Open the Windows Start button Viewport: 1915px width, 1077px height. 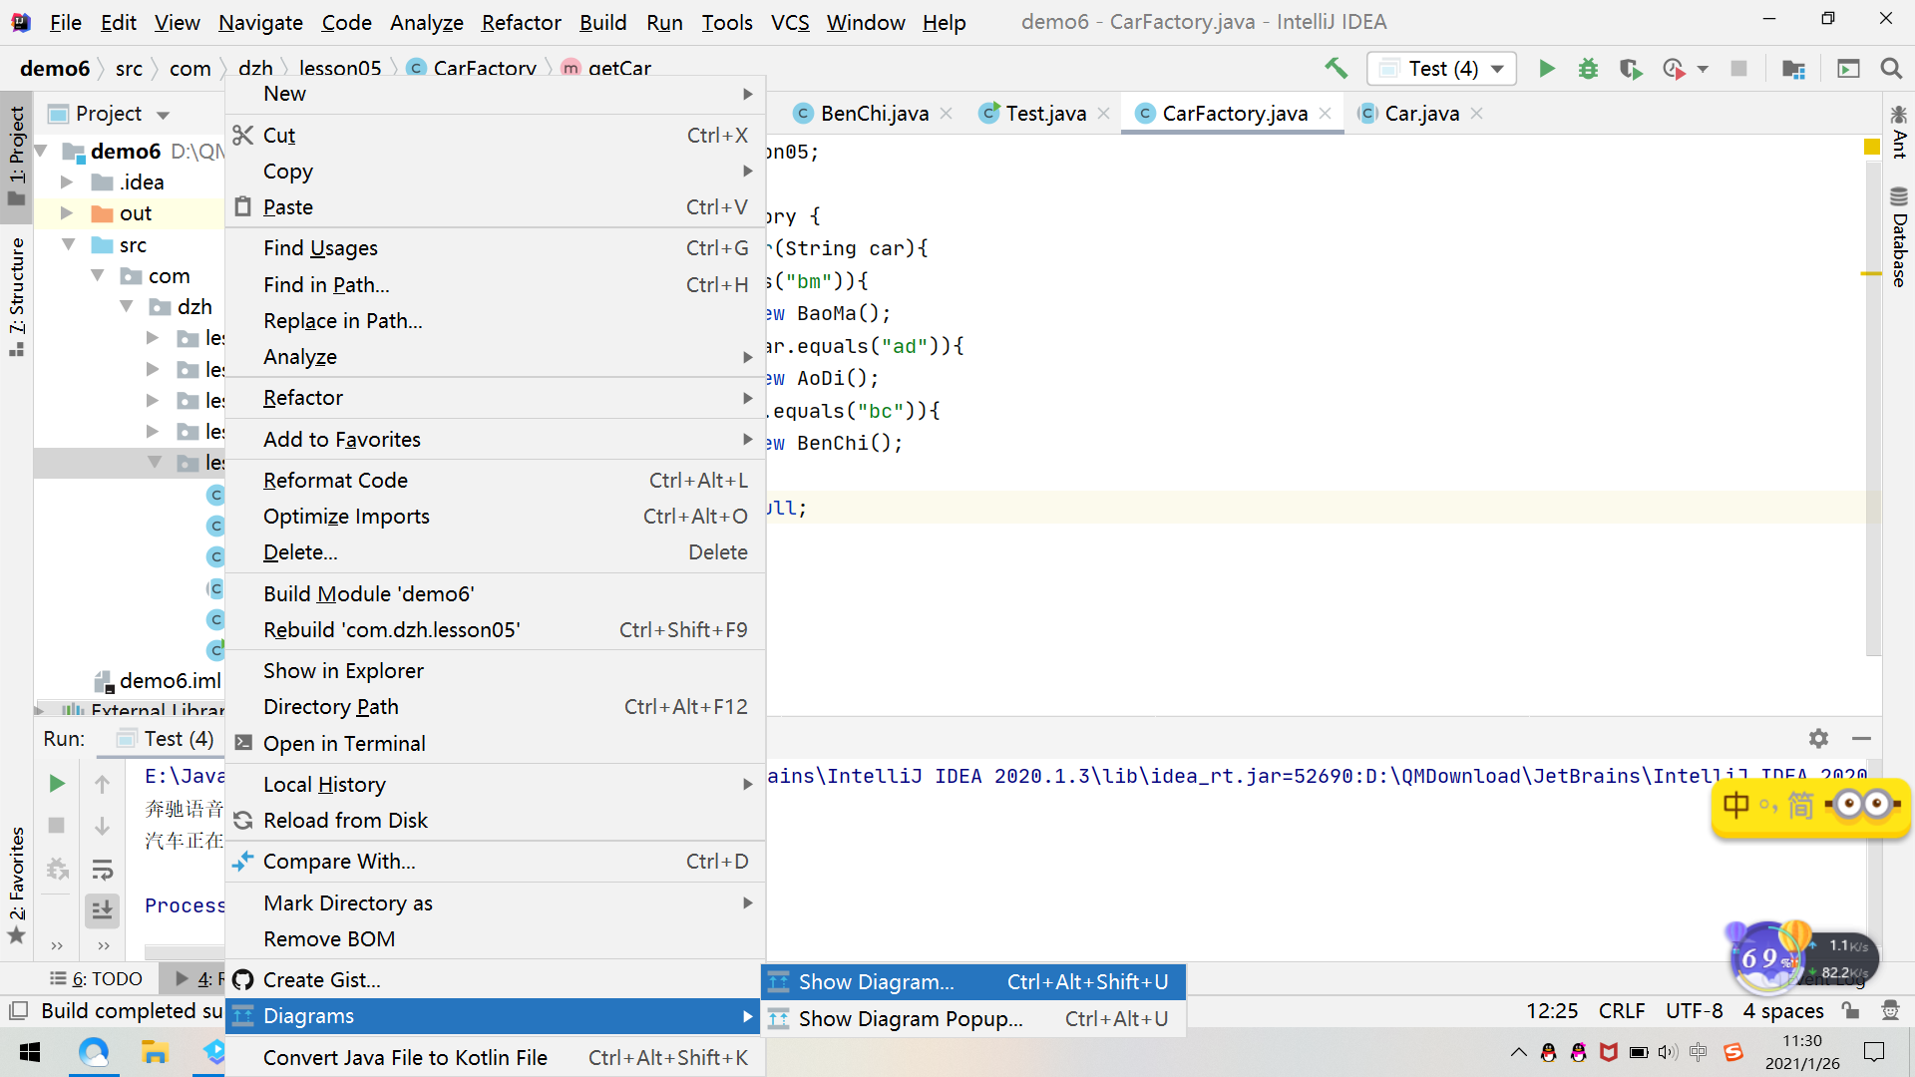[x=30, y=1052]
